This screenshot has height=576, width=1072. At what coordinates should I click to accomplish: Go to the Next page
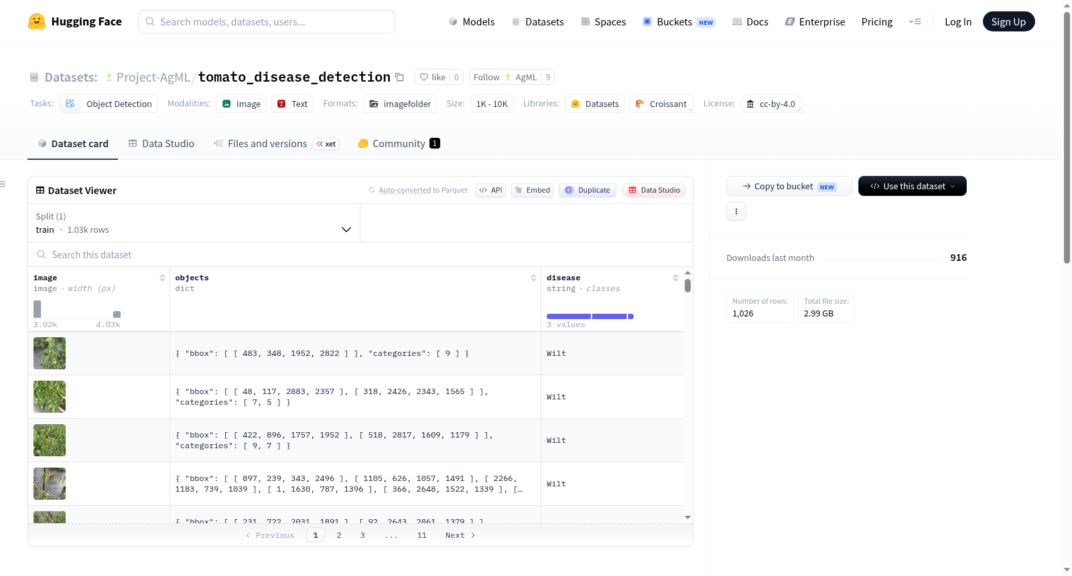pyautogui.click(x=460, y=535)
